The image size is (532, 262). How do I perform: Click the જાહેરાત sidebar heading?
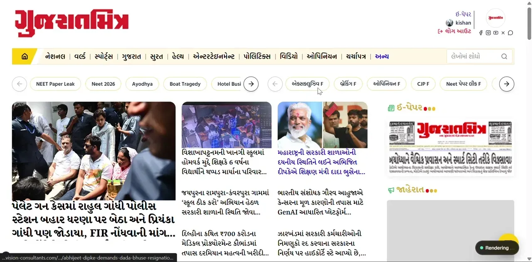[x=410, y=190]
